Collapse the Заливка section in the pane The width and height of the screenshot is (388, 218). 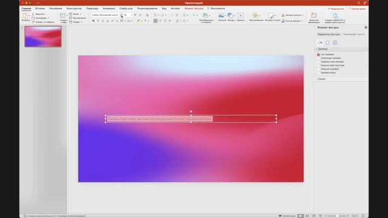point(322,49)
